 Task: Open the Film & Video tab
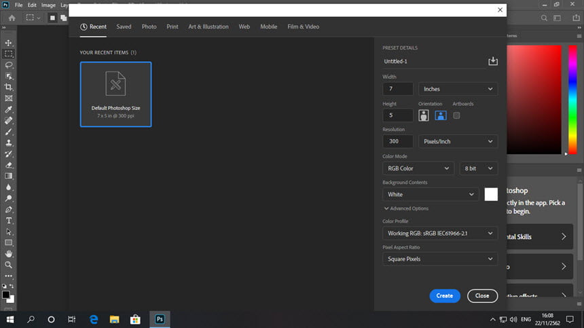click(x=303, y=26)
